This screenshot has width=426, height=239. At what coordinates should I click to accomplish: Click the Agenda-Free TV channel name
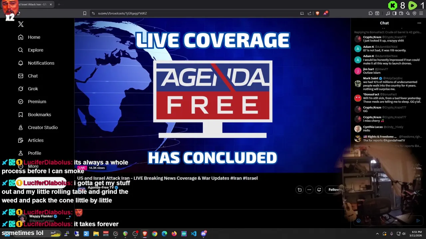point(101,187)
